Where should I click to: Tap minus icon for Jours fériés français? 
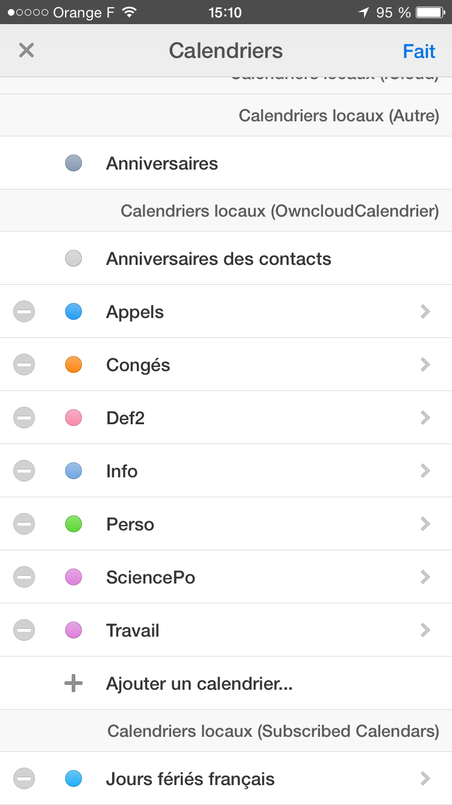coord(24,779)
